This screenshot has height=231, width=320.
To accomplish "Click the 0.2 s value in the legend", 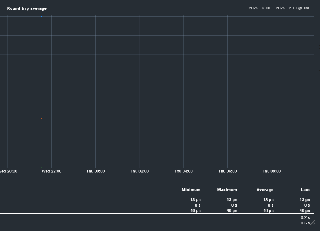I will [305, 217].
